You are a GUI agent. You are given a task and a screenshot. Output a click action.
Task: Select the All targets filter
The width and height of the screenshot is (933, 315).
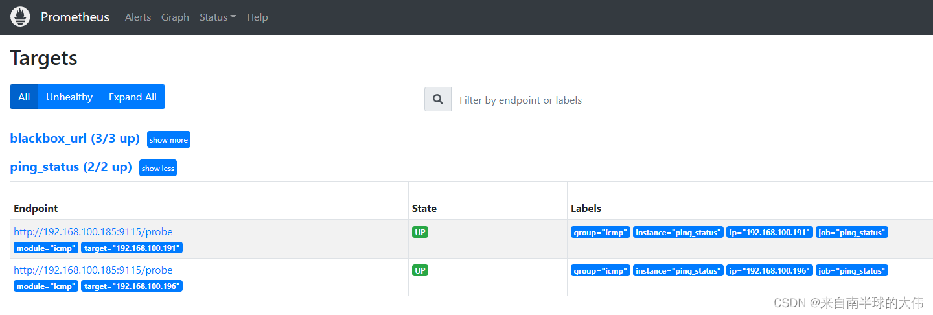tap(24, 97)
